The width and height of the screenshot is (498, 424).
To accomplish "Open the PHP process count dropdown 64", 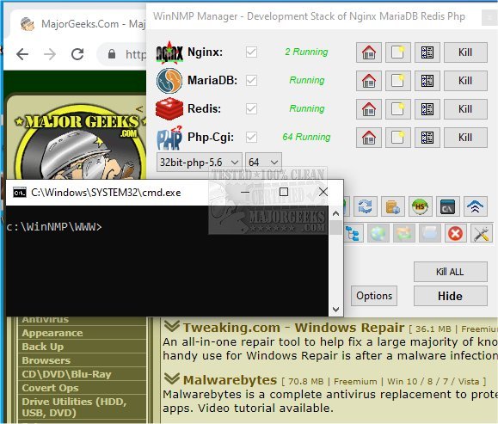I will (x=263, y=163).
